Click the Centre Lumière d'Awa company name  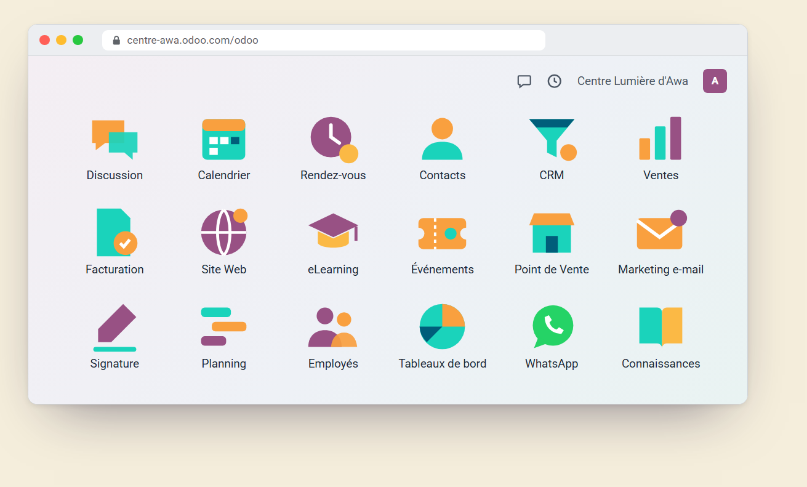coord(633,81)
